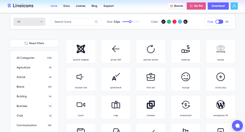Open the License page
The width and height of the screenshot is (245, 132).
point(81,6)
